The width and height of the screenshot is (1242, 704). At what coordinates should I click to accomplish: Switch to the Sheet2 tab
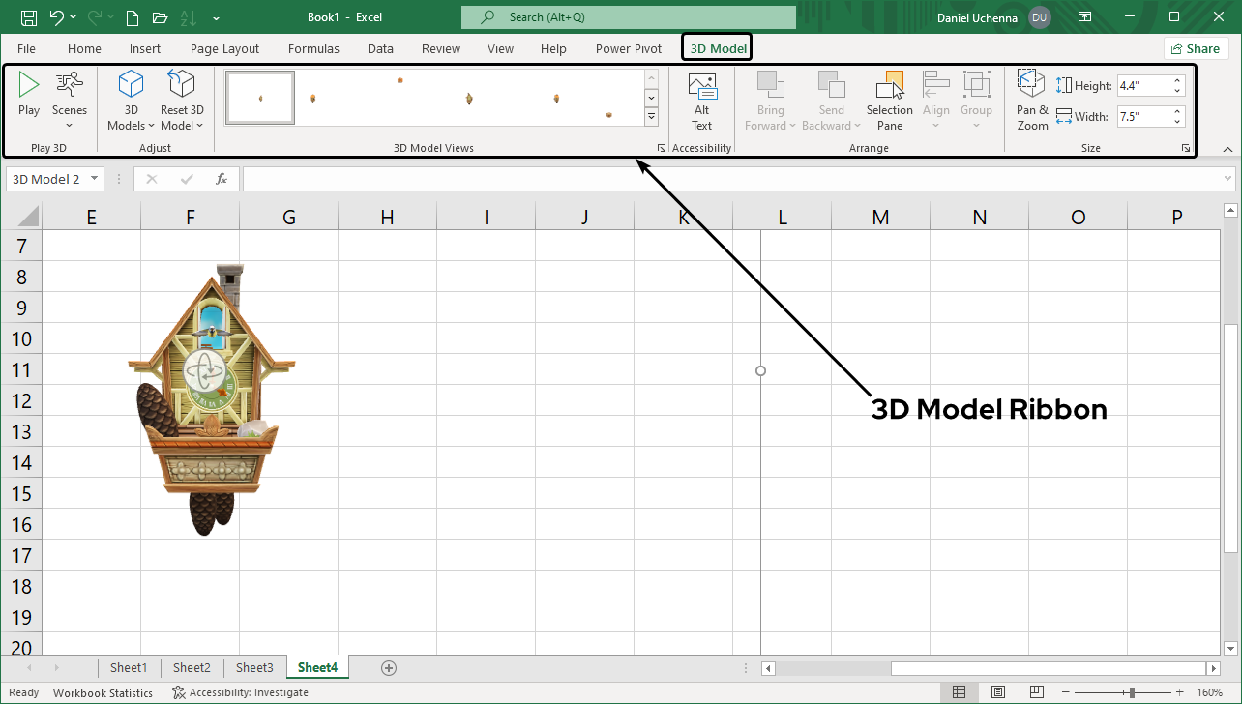192,667
